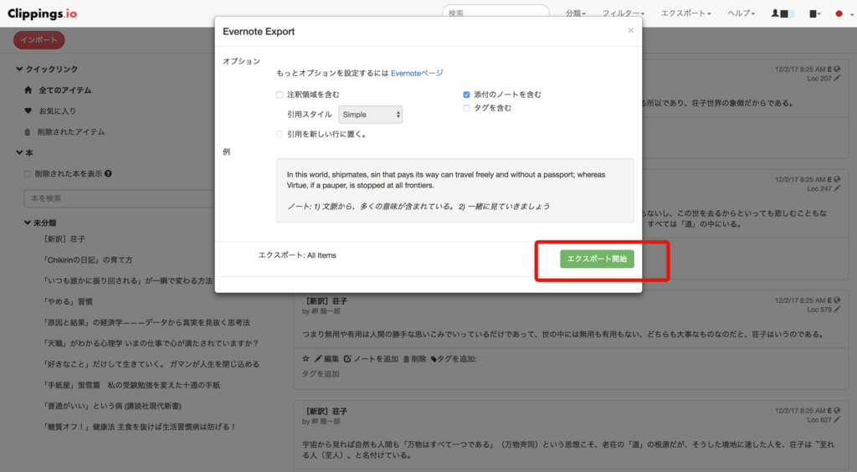Click help icon beside 削除された本を表示
Image resolution: width=857 pixels, height=472 pixels.
pos(108,174)
